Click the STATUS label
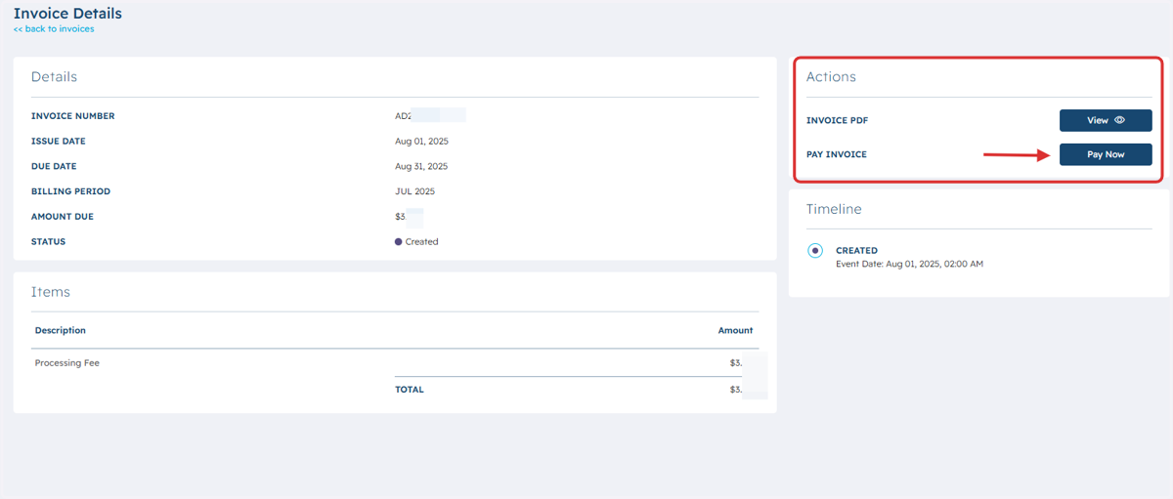 49,242
